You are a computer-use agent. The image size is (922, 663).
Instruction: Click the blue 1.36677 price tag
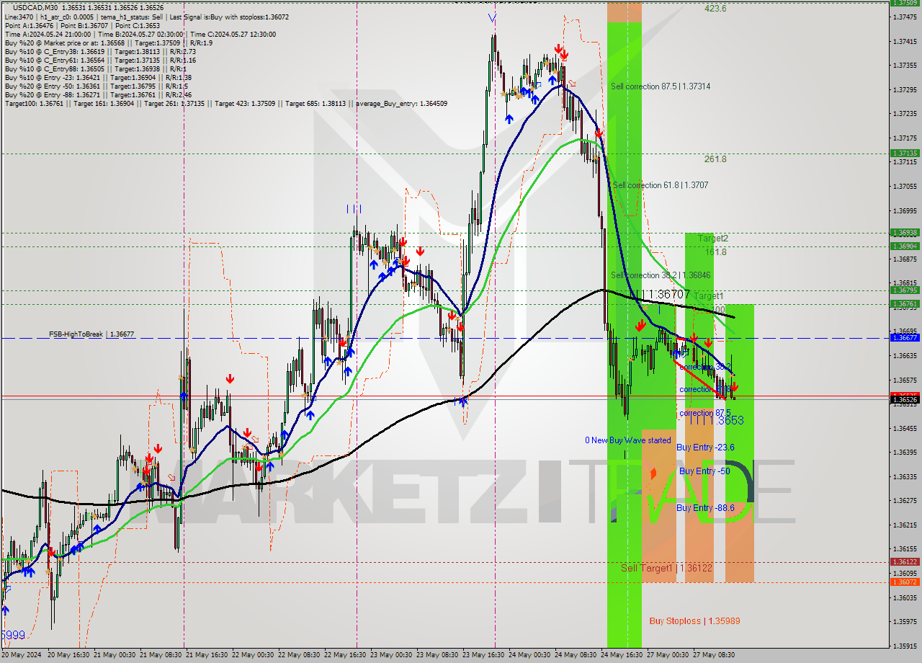(905, 337)
